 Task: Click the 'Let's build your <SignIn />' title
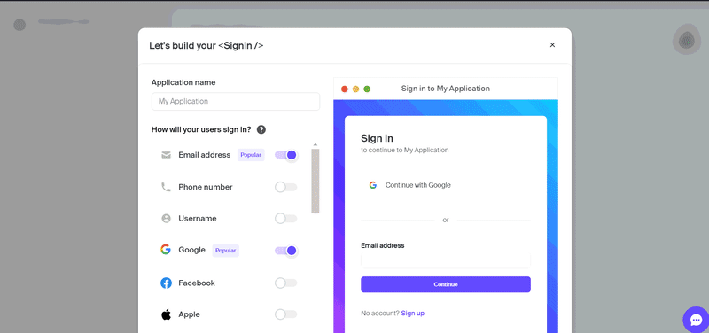[x=206, y=46]
